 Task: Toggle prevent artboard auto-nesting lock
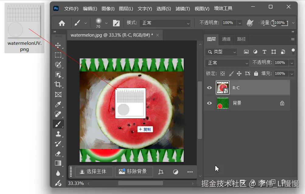248,74
